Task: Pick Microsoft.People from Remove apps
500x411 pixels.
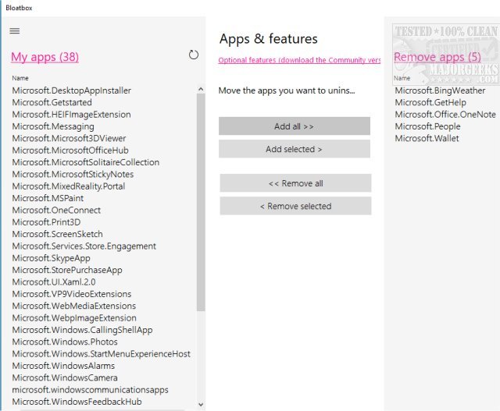Action: pyautogui.click(x=427, y=126)
